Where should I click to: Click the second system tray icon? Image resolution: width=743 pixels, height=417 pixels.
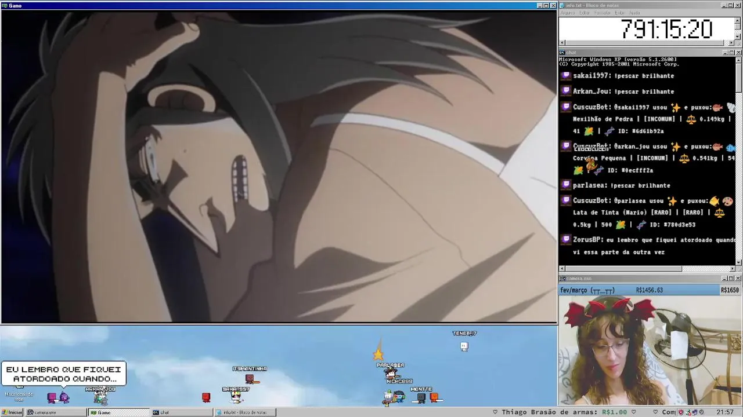click(688, 412)
